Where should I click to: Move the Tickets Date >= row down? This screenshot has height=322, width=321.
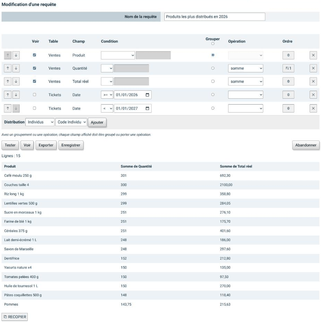click(16, 95)
